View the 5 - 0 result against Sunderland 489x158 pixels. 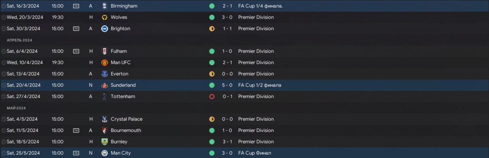pyautogui.click(x=228, y=85)
